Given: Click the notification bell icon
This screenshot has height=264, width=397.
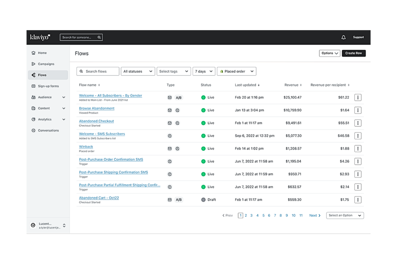Looking at the screenshot, I should tap(344, 37).
